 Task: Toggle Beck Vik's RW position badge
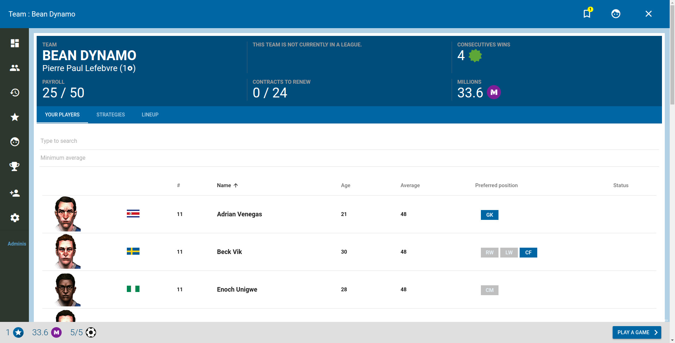489,252
